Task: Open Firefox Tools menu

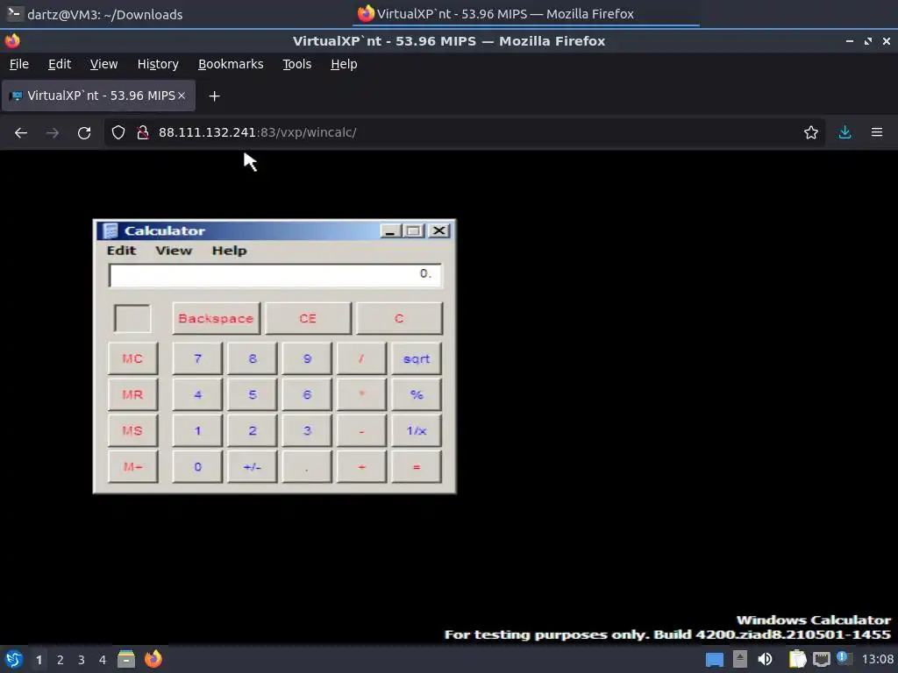Action: [296, 64]
